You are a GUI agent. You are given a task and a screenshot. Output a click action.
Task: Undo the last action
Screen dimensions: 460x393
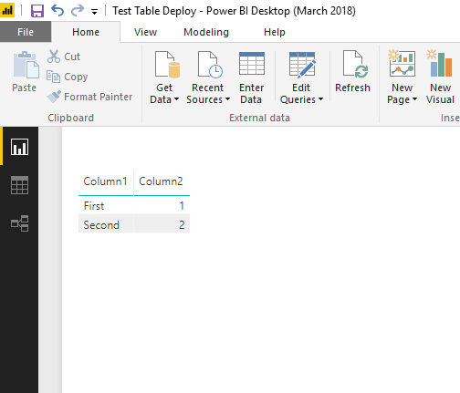(x=57, y=11)
